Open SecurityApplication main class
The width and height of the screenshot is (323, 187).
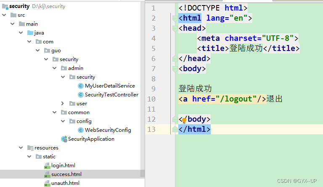[x=91, y=139]
